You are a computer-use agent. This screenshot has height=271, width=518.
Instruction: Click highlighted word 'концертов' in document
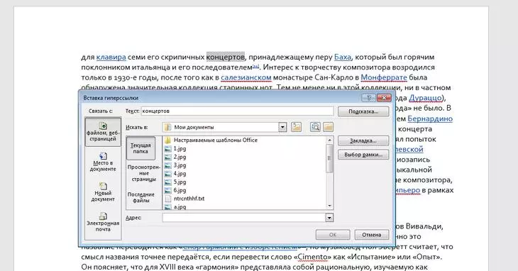coord(226,57)
